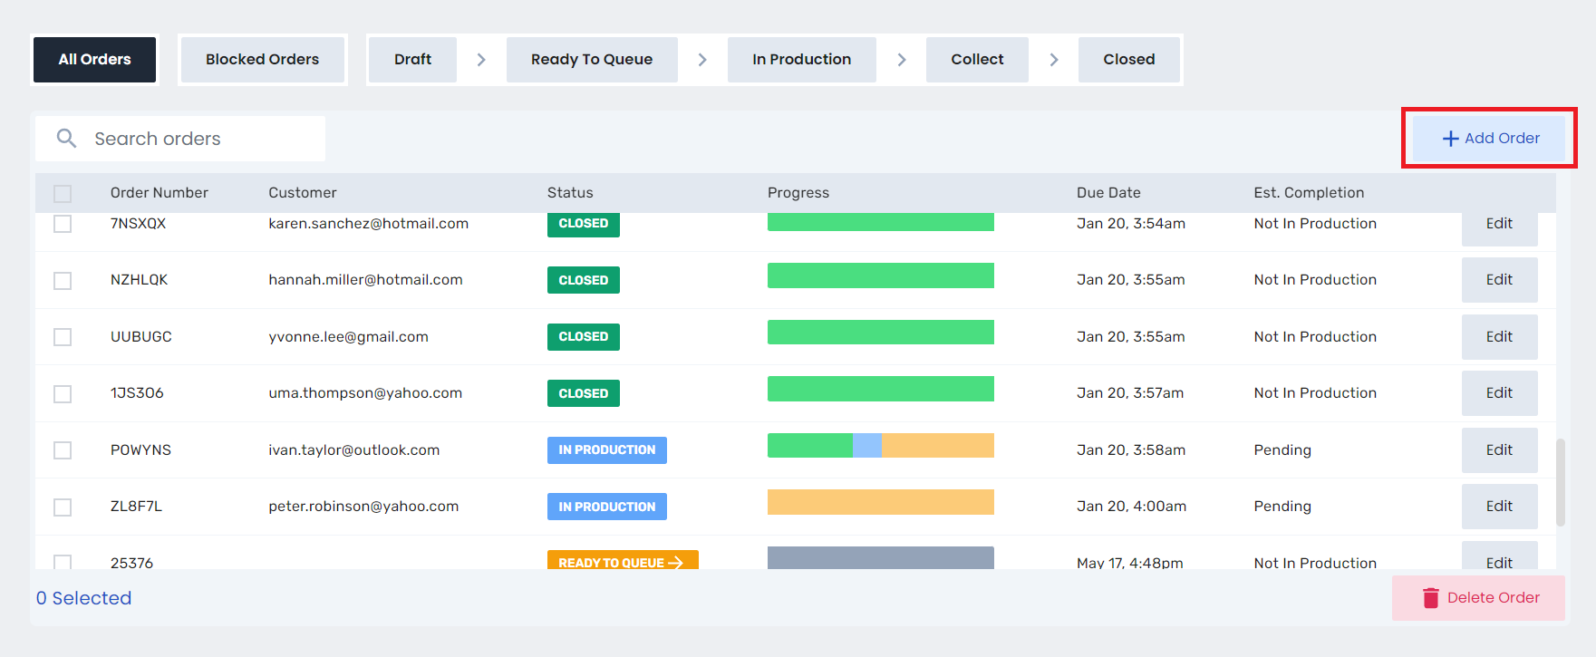This screenshot has height=657, width=1596.
Task: Click the chevron after In Production stage
Action: point(901,60)
